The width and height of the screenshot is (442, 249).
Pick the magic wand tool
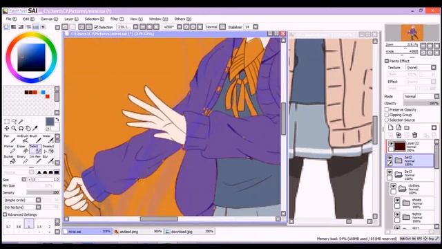click(21, 122)
